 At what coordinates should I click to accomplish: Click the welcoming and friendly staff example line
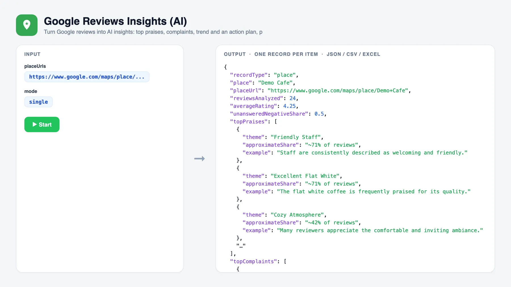(x=355, y=153)
